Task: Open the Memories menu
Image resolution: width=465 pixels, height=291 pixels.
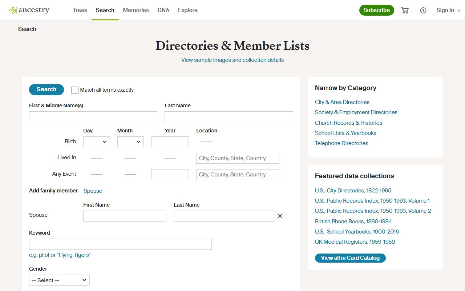Action: coord(136,10)
